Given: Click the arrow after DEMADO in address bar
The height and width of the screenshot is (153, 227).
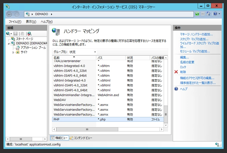Looking at the screenshot, I should (x=51, y=14).
